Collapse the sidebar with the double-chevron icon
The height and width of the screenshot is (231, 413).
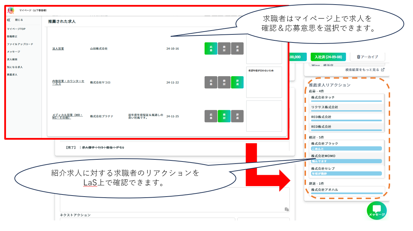pyautogui.click(x=9, y=20)
